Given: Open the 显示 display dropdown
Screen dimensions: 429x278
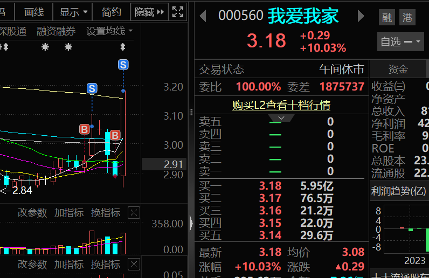Looking at the screenshot, I should point(73,12).
